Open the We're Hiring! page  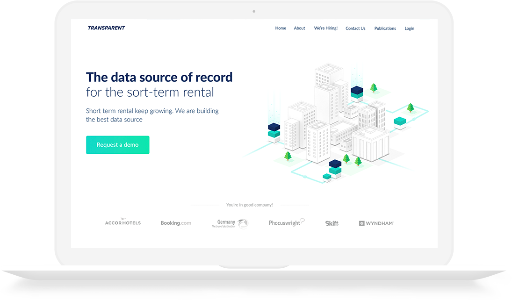(x=325, y=29)
